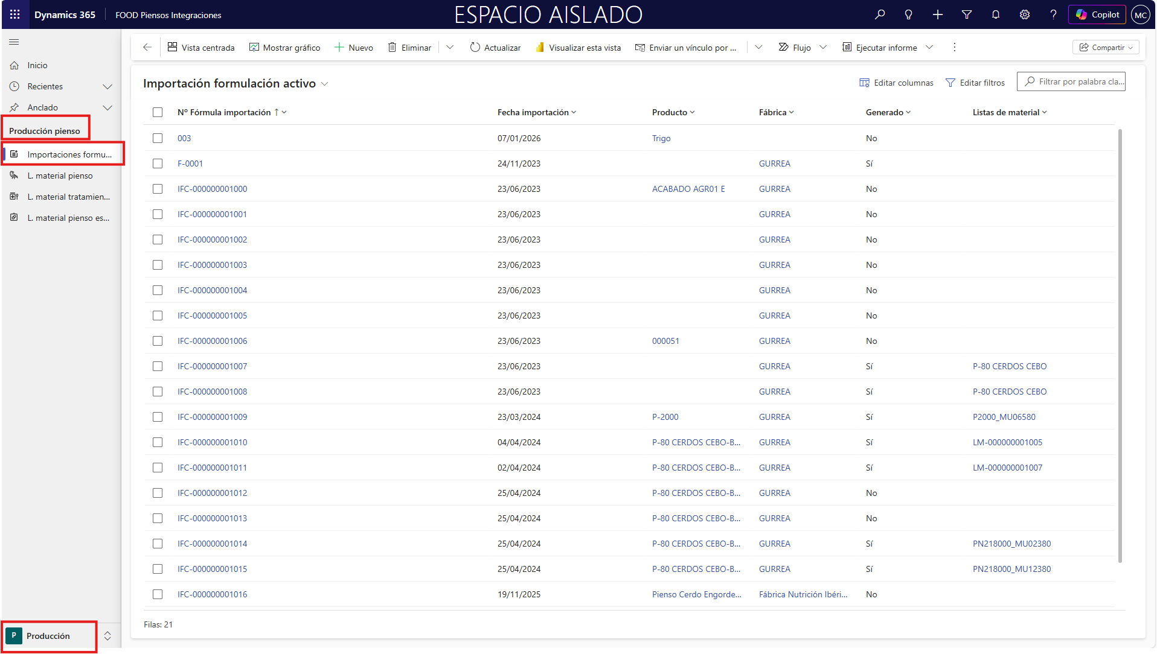This screenshot has width=1157, height=654.
Task: Open the Compartir dropdown
Action: 1106,47
